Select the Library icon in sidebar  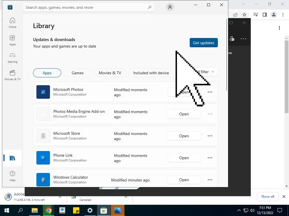coord(12,158)
